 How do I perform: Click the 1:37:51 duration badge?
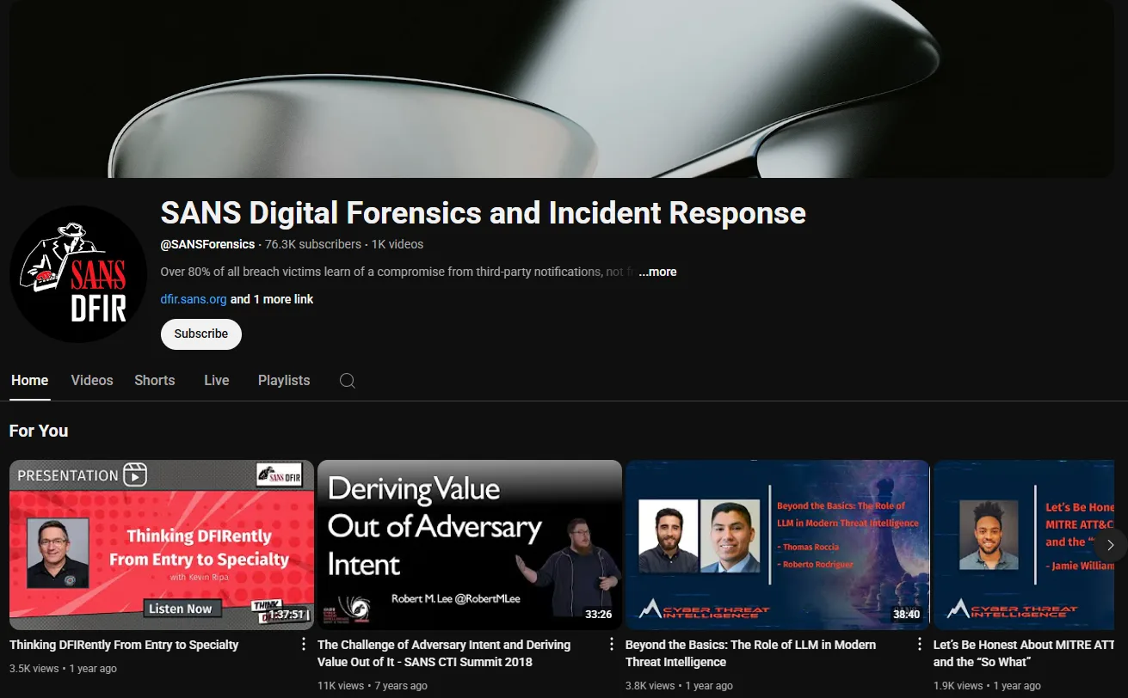click(x=287, y=615)
